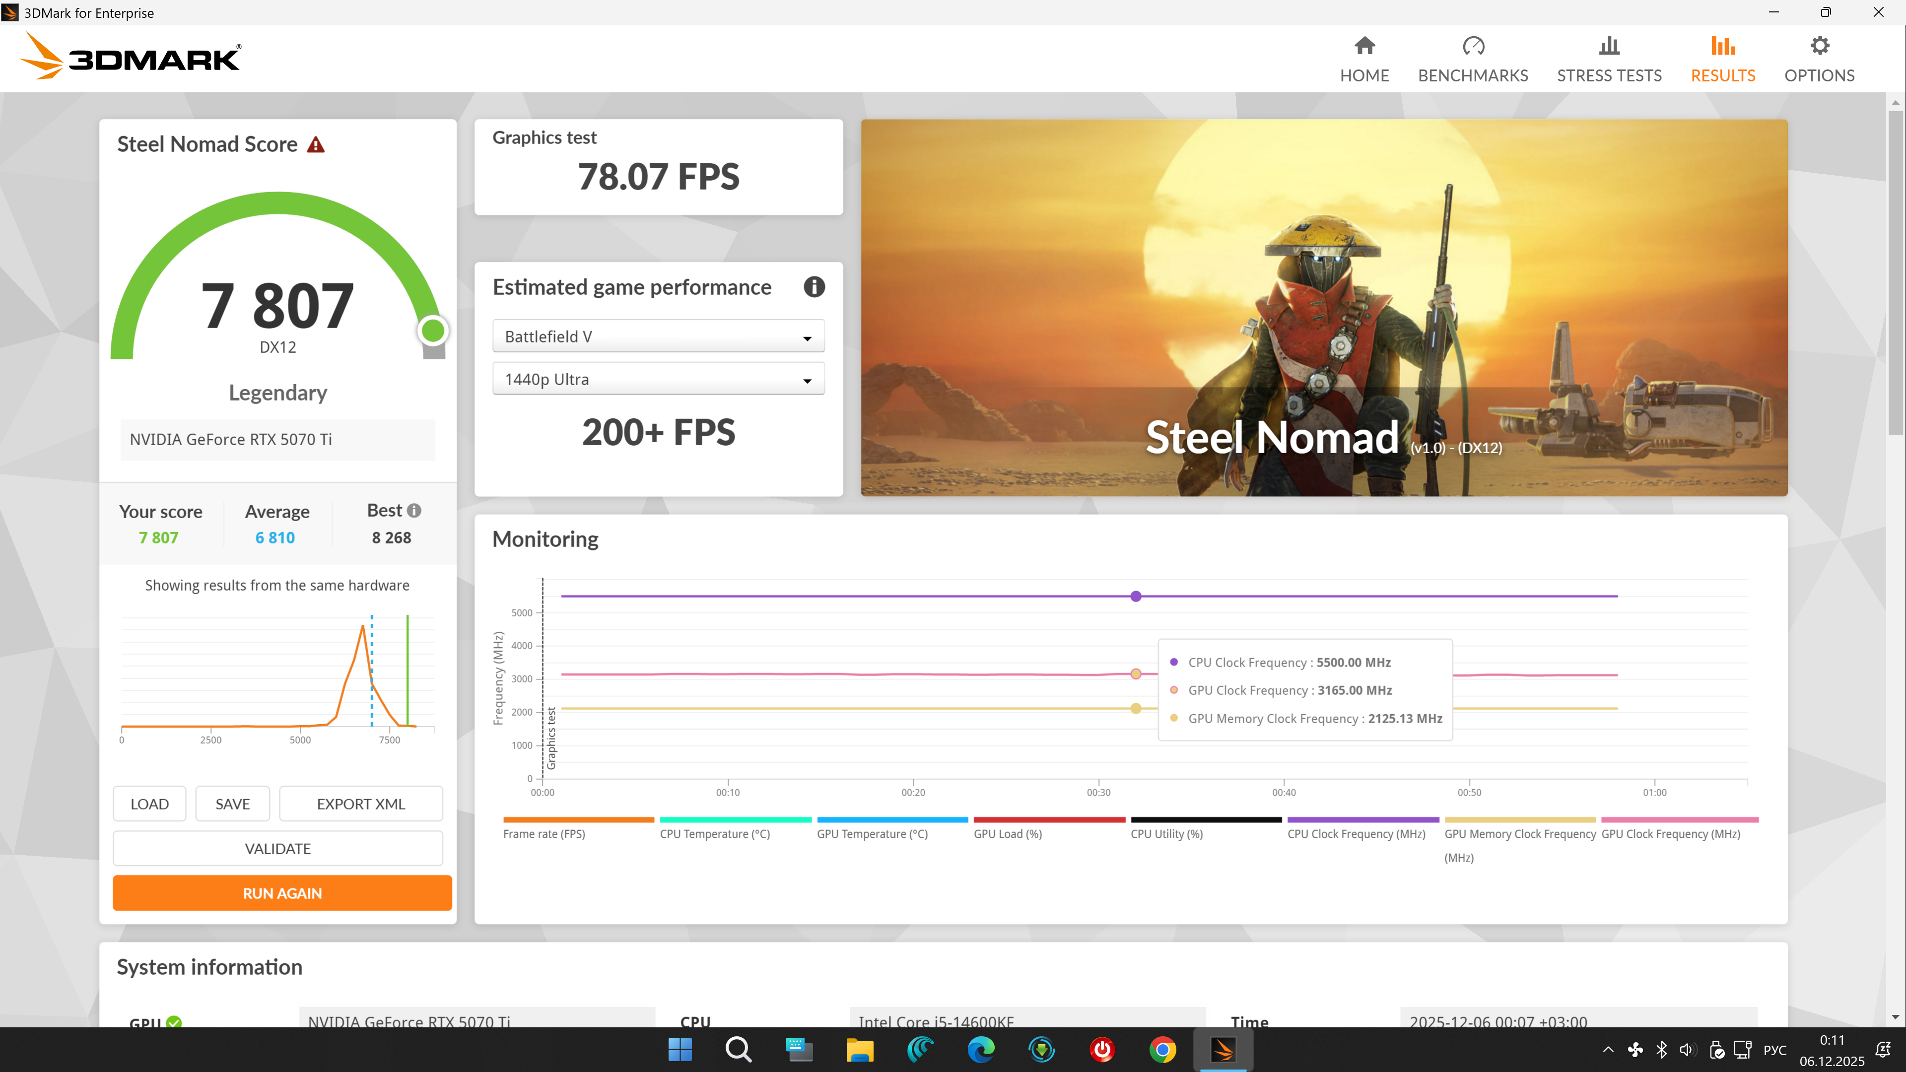This screenshot has width=1906, height=1072.
Task: Click the score warning triangle icon
Action: (316, 145)
